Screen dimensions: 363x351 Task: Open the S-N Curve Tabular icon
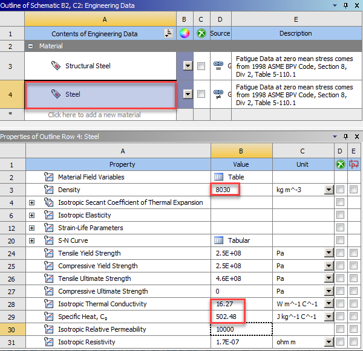[x=219, y=240]
